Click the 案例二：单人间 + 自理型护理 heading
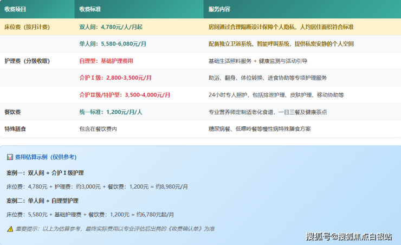 [42, 201]
